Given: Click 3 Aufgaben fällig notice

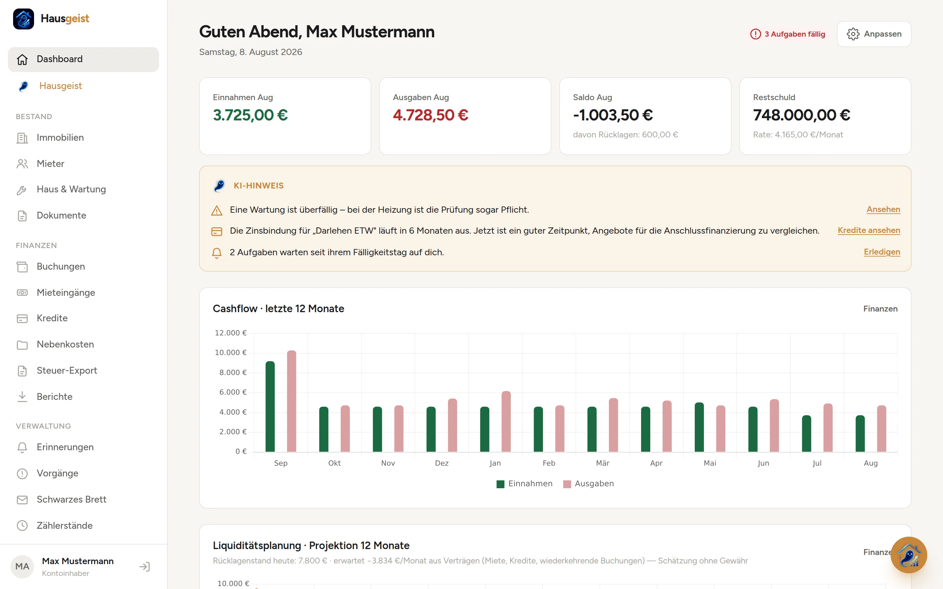Looking at the screenshot, I should 787,34.
